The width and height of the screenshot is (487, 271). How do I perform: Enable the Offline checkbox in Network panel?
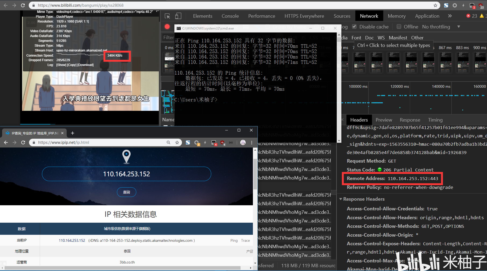coord(399,27)
